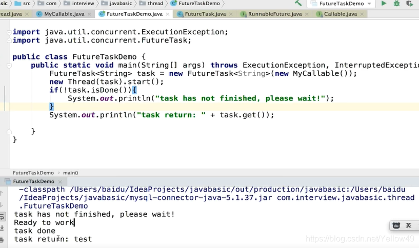419x248 pixels.
Task: Run with Coverage using the shield icon
Action: (x=409, y=3)
